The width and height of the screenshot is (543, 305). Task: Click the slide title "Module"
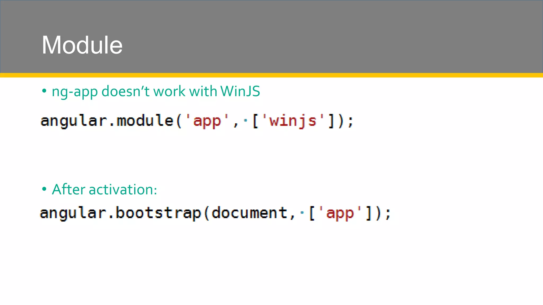pyautogui.click(x=82, y=45)
